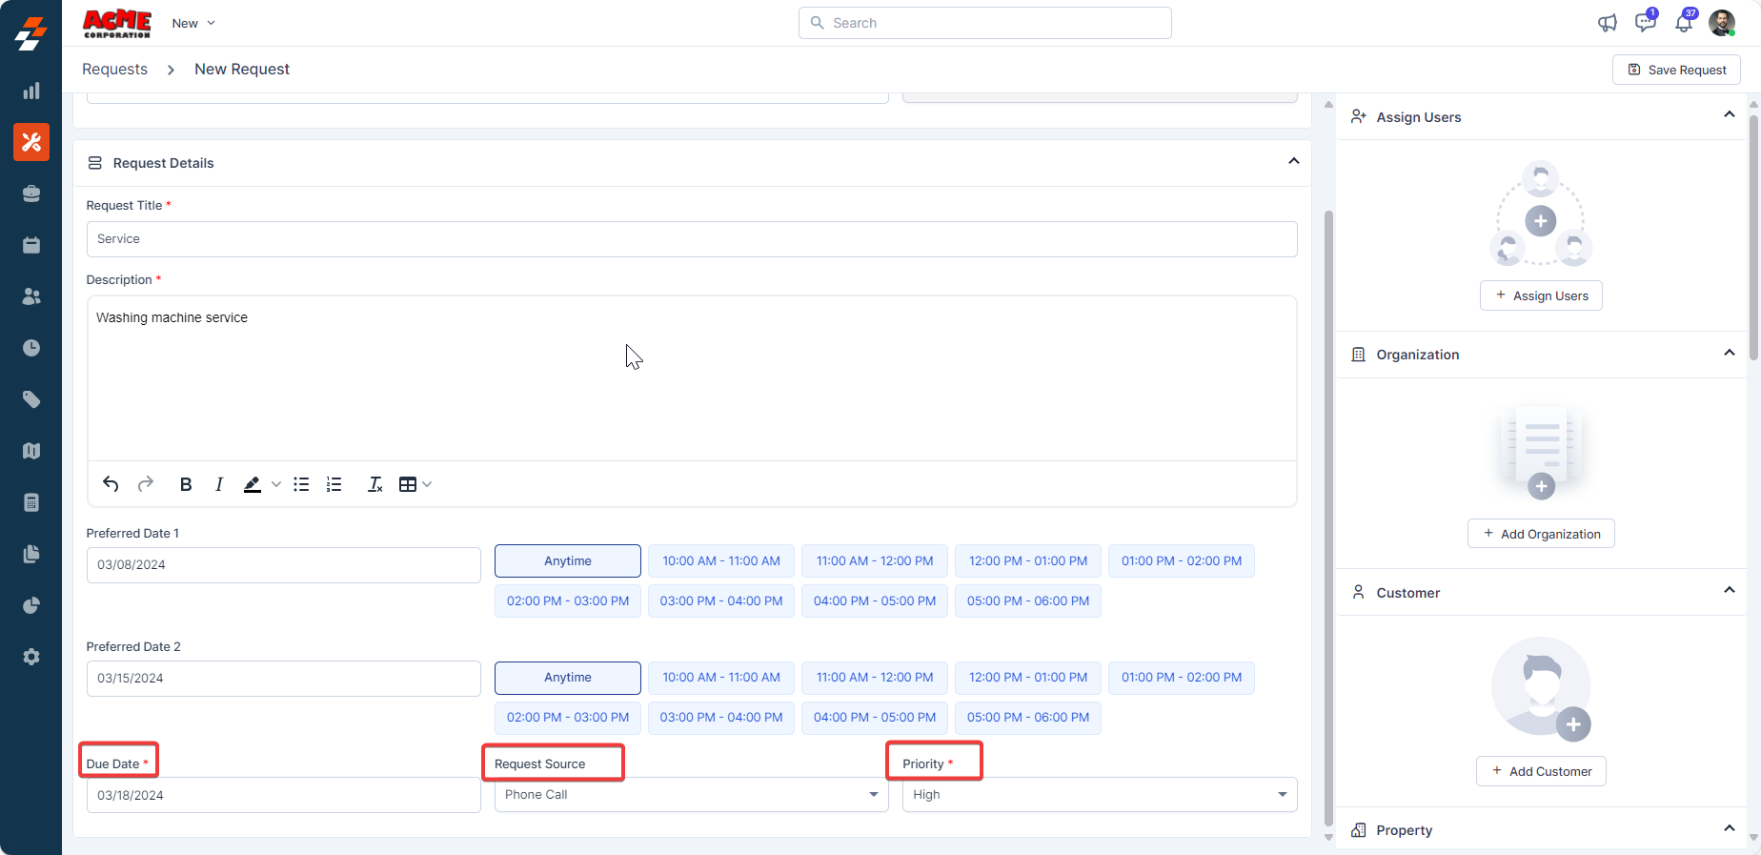Screen dimensions: 1761x855
Task: Go to the Requests breadcrumb
Action: (x=114, y=70)
